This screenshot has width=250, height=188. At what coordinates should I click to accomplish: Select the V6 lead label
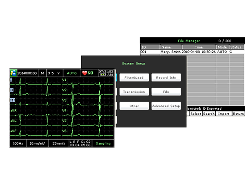click(x=64, y=131)
